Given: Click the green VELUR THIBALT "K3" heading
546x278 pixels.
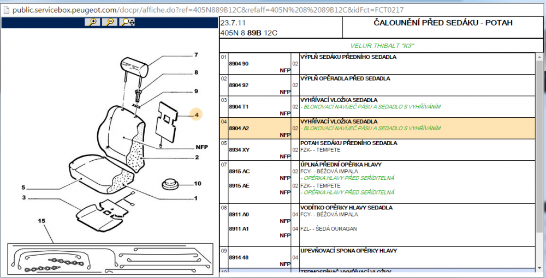Looking at the screenshot, I should pos(382,46).
